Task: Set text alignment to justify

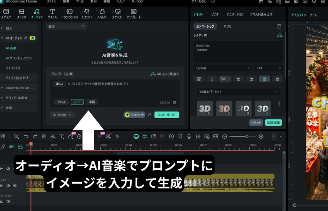Action: tap(277, 79)
